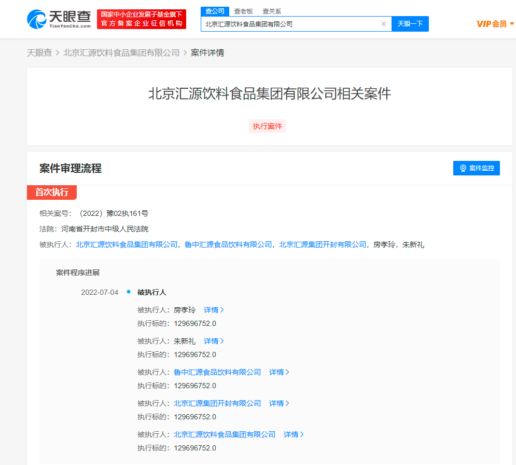516x465 pixels.
Task: Open 详情 for 鲁中汇源食品饮料有限公司
Action: point(279,372)
